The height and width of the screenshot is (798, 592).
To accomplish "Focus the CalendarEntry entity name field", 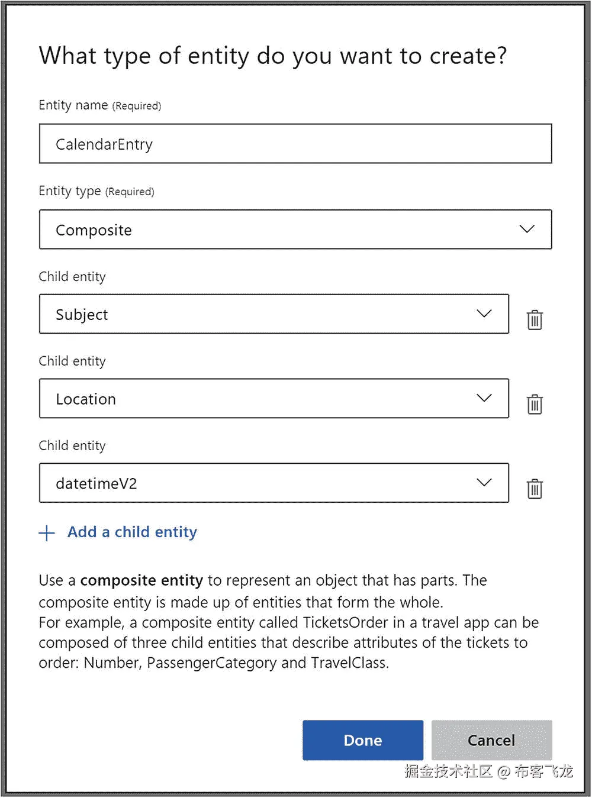I will (x=295, y=144).
